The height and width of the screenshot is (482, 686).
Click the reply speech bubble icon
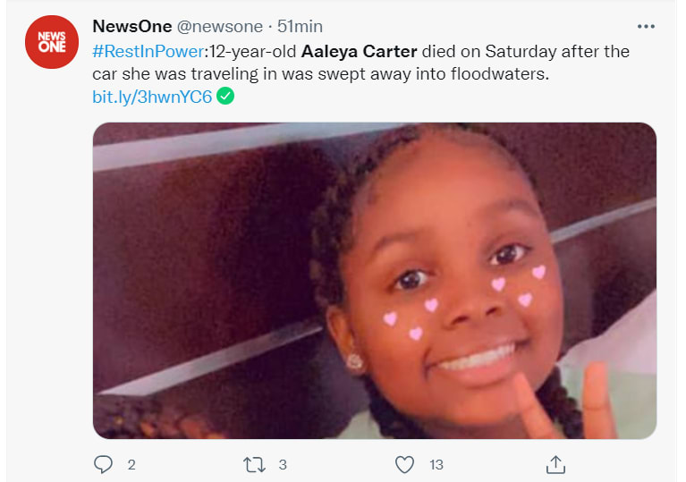coord(103,464)
